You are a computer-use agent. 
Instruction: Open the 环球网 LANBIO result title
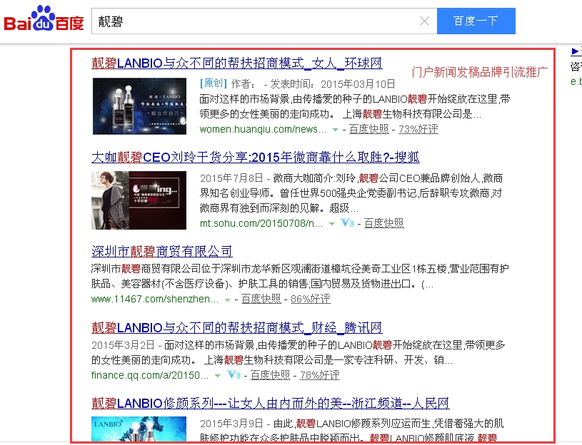tap(237, 63)
